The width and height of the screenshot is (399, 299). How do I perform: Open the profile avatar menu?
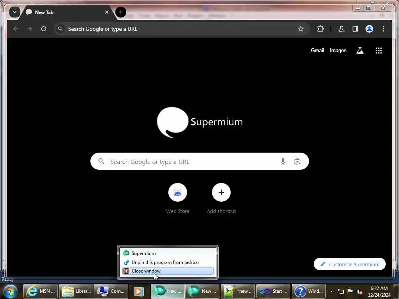[x=369, y=29]
